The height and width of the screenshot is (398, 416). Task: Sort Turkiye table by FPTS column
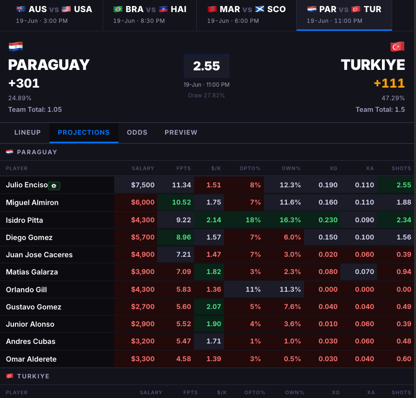(190, 392)
